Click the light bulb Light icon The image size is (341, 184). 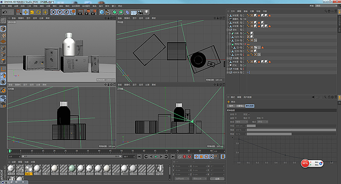click(x=146, y=12)
